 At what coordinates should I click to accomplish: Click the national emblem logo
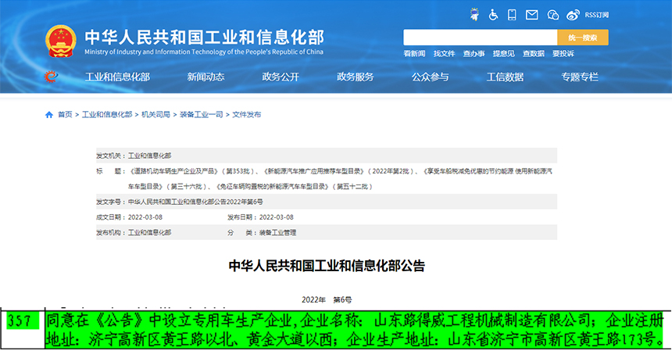tap(61, 41)
